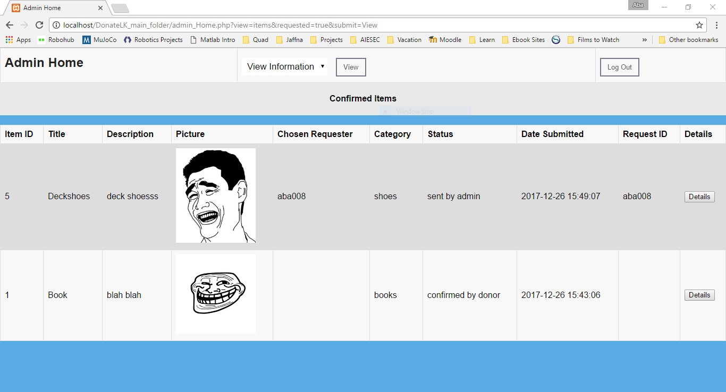The image size is (726, 392).
Task: Click the site information icon in address bar
Action: (56, 25)
